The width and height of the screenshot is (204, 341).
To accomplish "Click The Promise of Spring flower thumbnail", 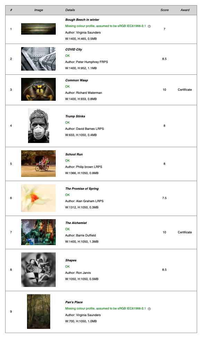I will [38, 198].
